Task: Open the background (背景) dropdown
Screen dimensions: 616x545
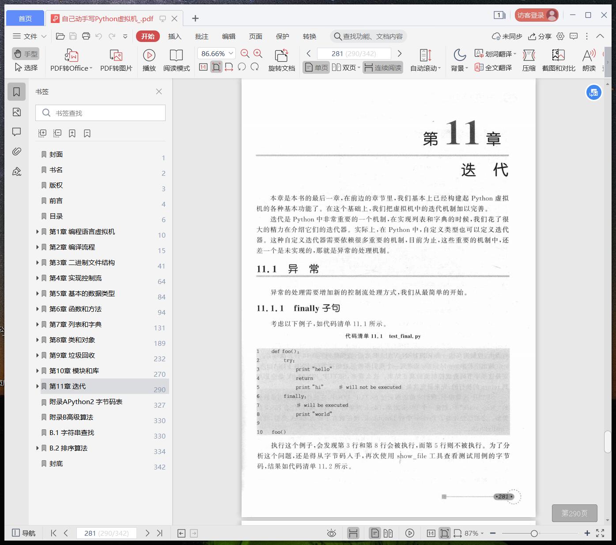Action: [x=459, y=60]
